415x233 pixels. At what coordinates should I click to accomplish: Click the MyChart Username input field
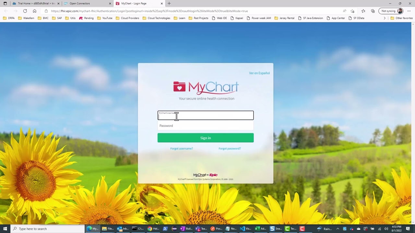coord(206,116)
